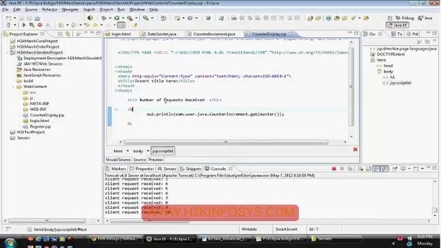Open the Navigate menu
Viewport: 441px width, 248px height.
click(x=70, y=10)
